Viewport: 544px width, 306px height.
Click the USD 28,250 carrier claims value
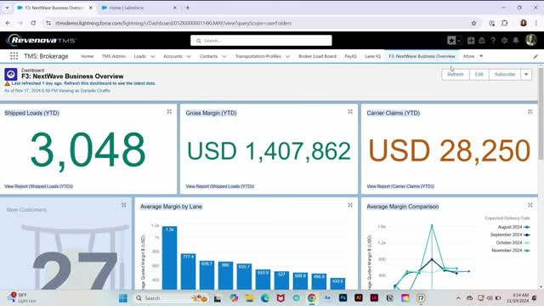click(x=450, y=151)
